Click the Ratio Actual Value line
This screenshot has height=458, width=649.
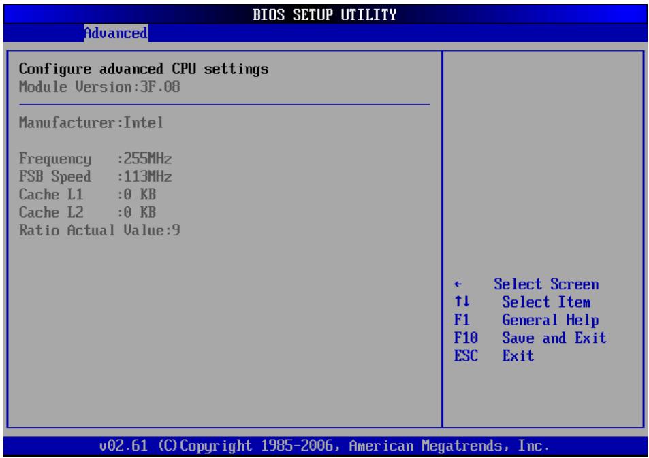point(99,230)
